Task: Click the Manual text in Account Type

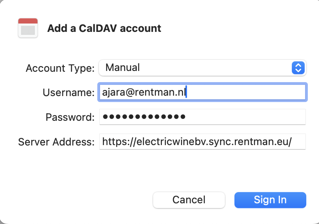Action: 122,67
